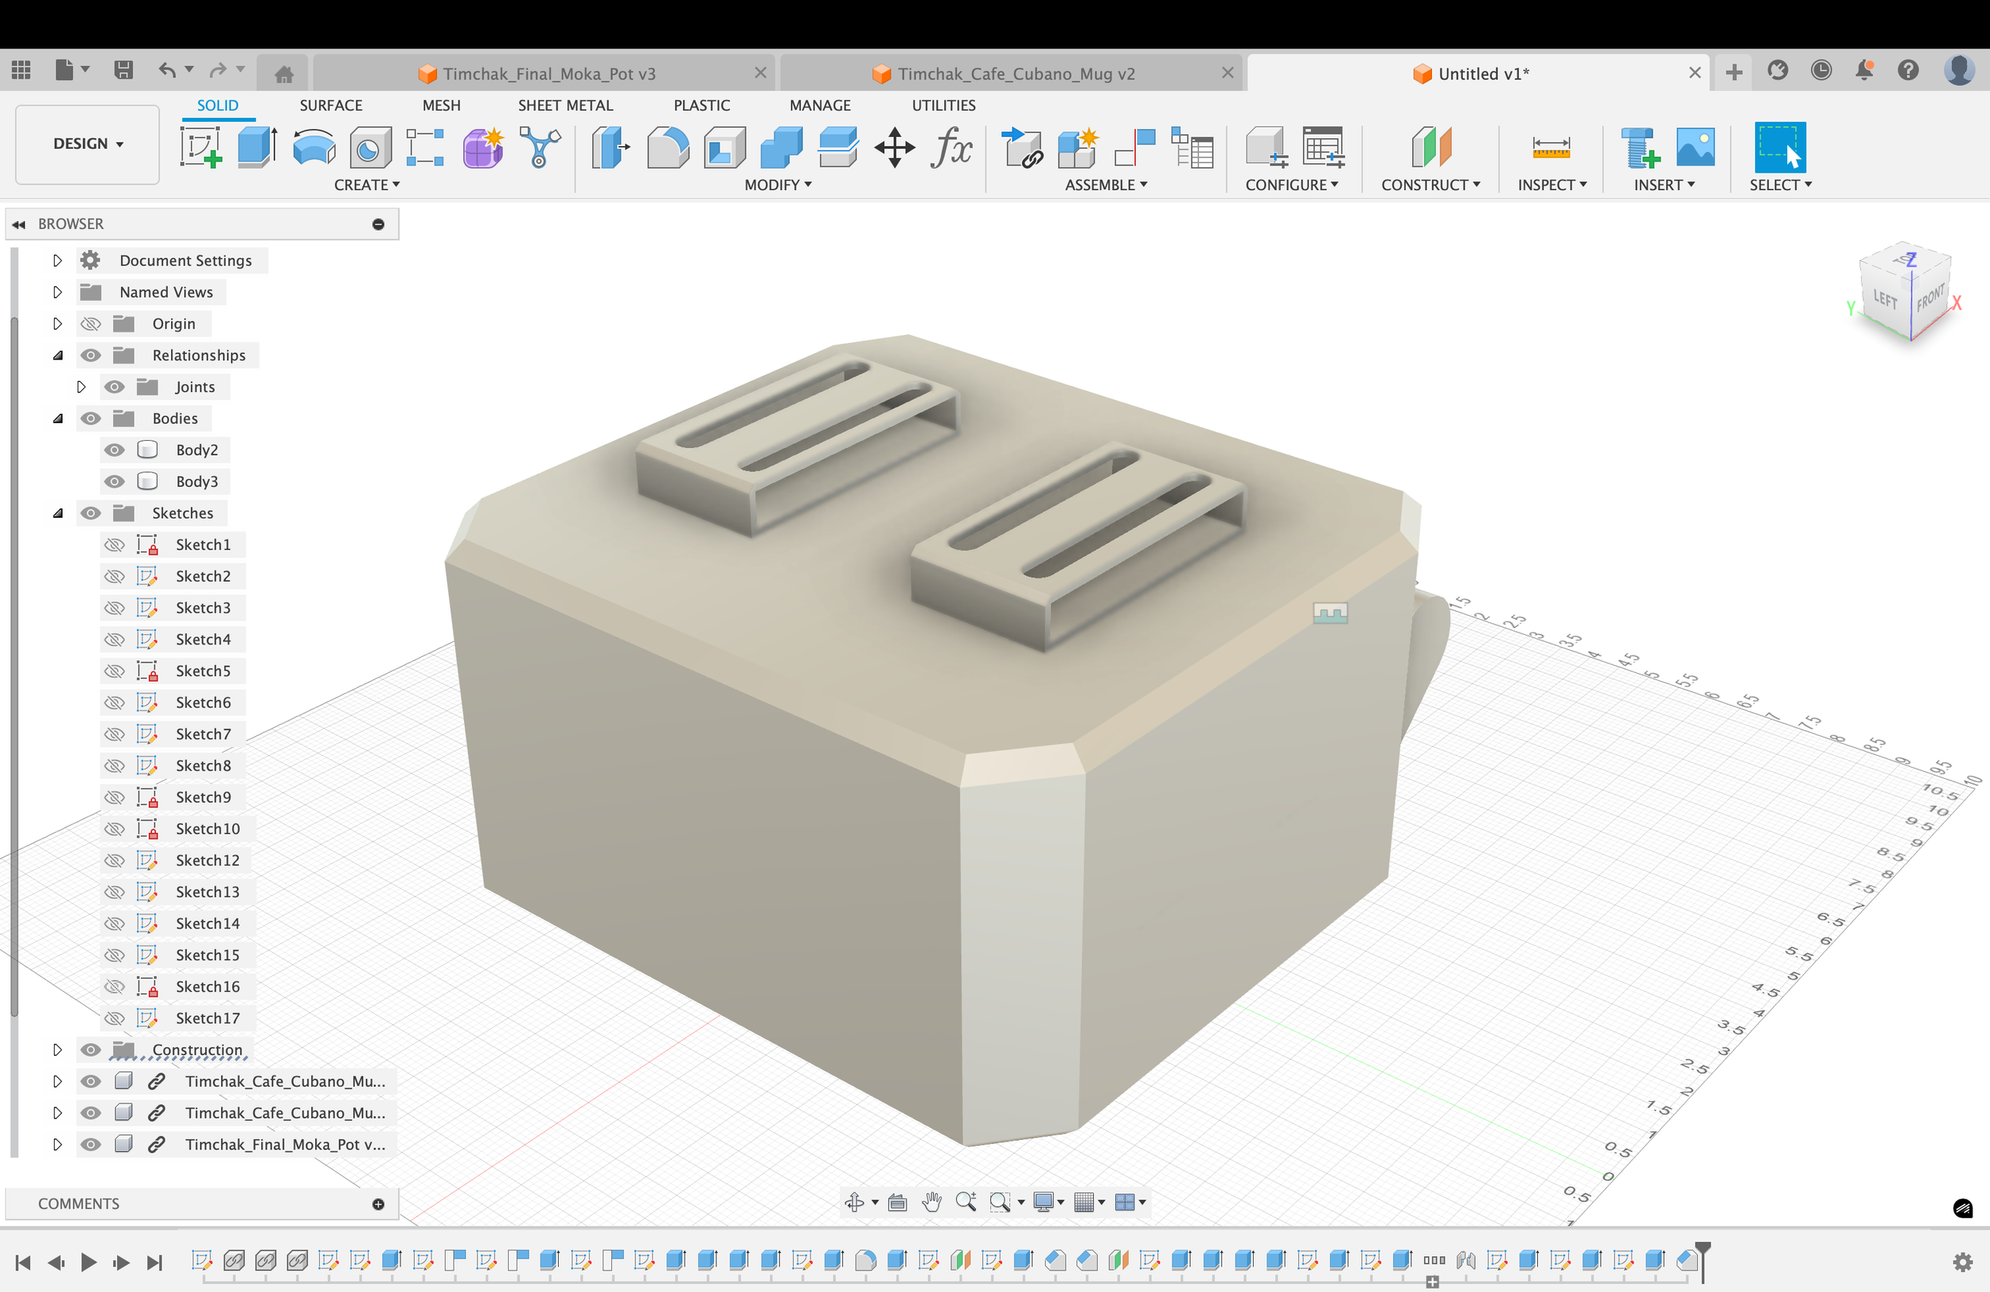
Task: Open Change Parameters fx icon
Action: click(950, 148)
